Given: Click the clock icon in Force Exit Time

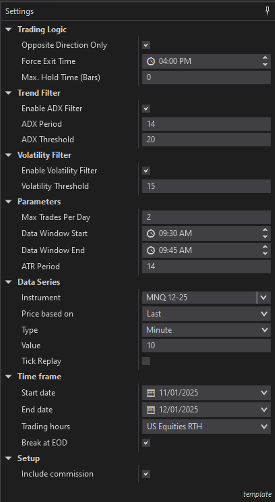Looking at the screenshot, I should tap(151, 61).
